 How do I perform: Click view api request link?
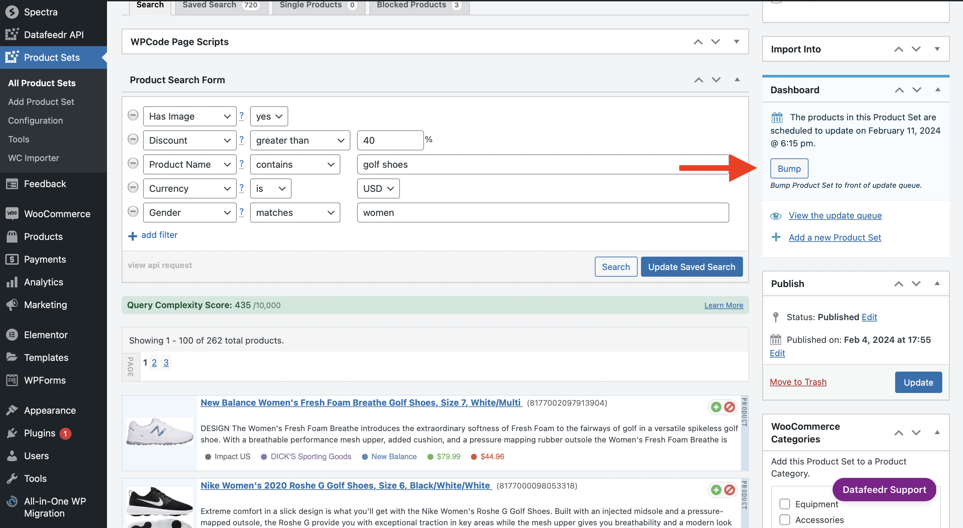point(159,265)
